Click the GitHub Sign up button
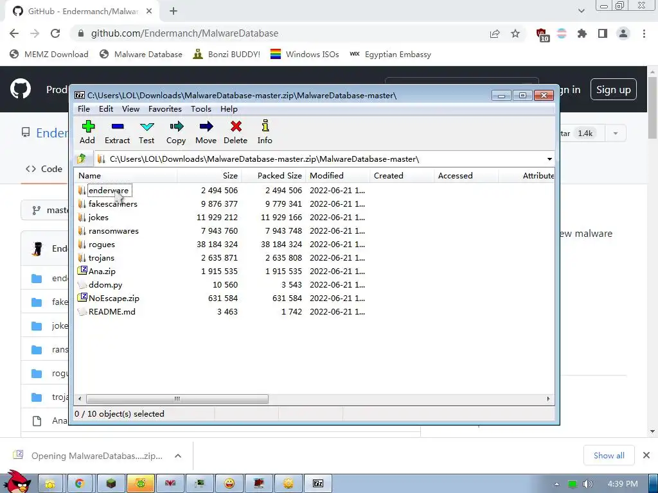 tap(614, 89)
